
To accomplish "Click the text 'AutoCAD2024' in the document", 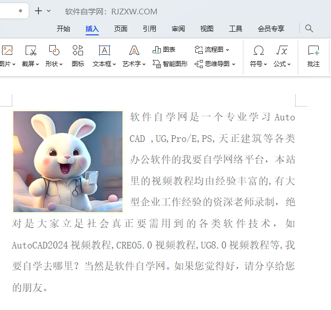I will coord(40,245).
